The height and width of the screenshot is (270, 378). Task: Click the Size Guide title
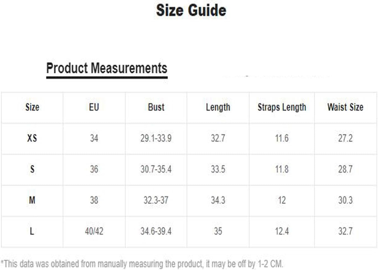point(191,11)
